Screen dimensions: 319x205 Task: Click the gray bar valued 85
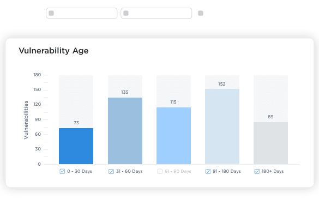[x=270, y=143]
